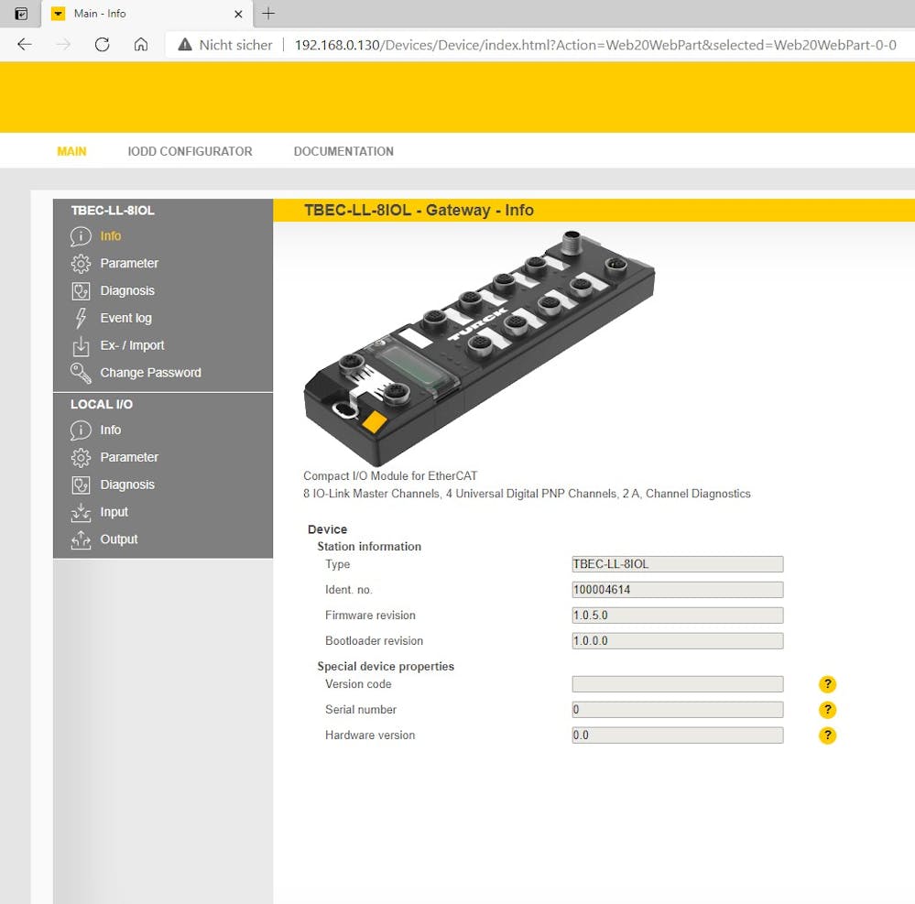Viewport: 915px width, 904px height.
Task: Open the gateway Parameter link
Action: [129, 264]
